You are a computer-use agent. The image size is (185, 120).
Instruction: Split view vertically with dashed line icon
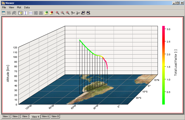point(25,13)
